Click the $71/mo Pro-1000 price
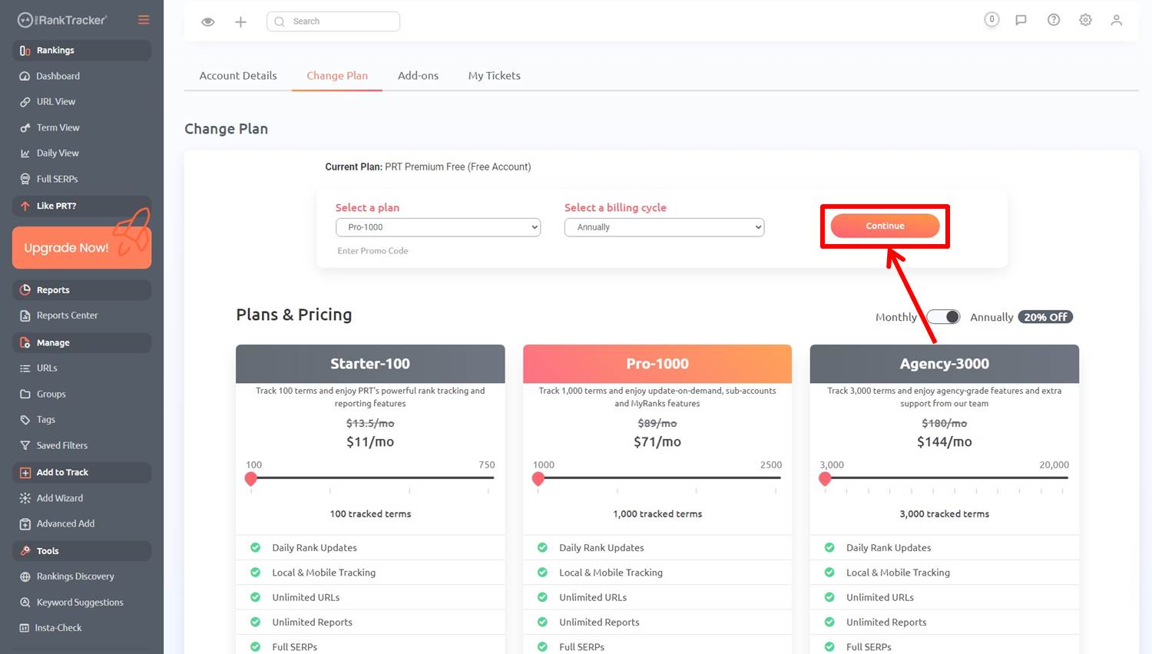 tap(657, 441)
